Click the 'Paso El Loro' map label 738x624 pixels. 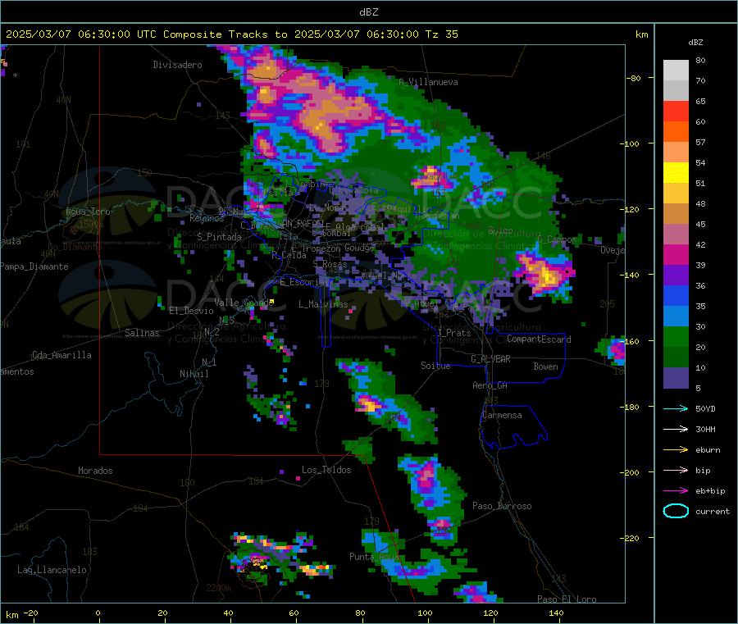(567, 599)
